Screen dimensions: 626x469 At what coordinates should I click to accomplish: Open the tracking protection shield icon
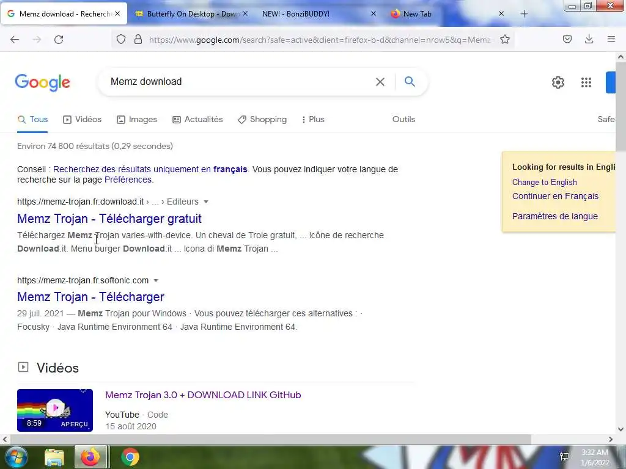pos(121,39)
